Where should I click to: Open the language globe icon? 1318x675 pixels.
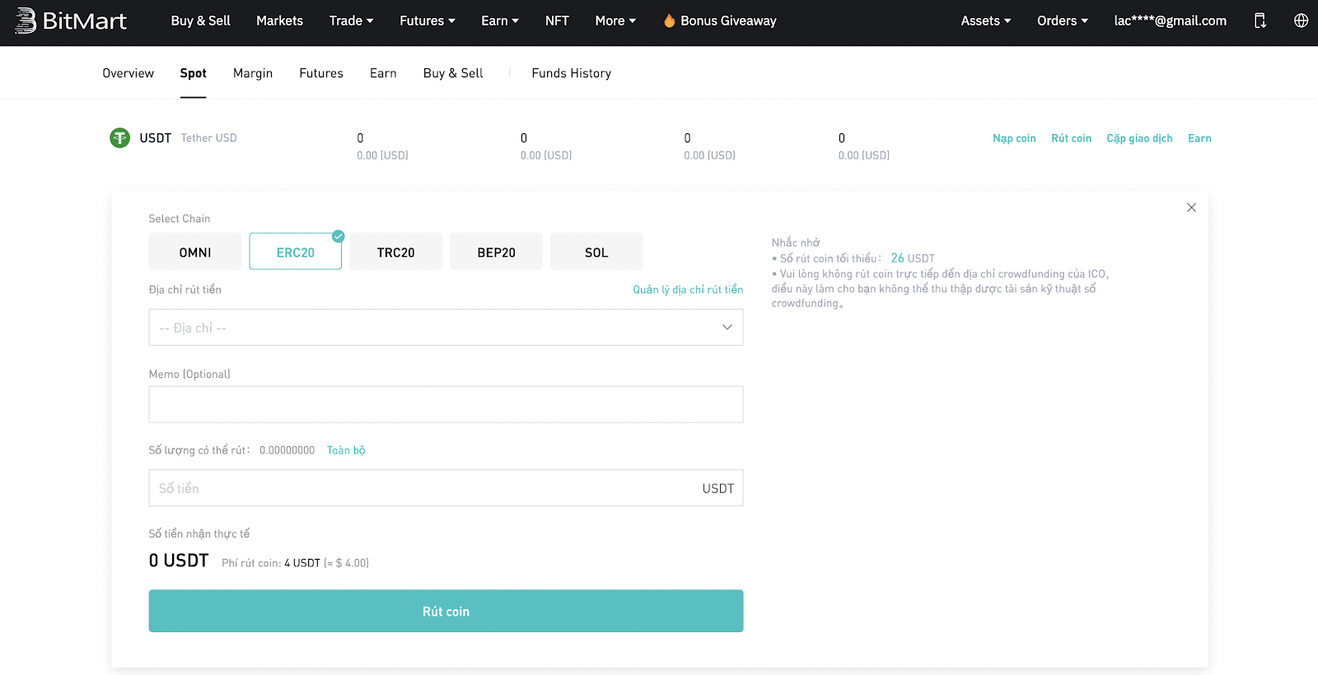tap(1301, 21)
